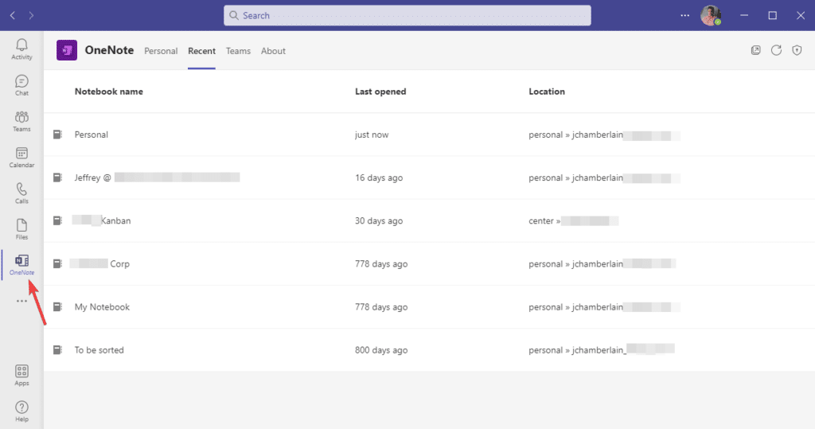Open the Activity feed in sidebar
This screenshot has height=429, width=815.
click(21, 49)
